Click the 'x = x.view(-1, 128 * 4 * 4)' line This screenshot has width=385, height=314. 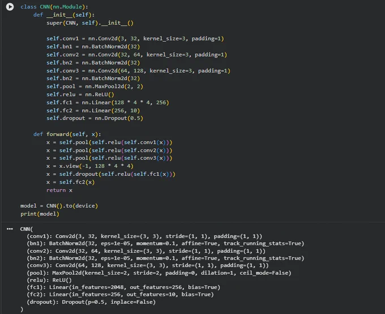point(90,166)
